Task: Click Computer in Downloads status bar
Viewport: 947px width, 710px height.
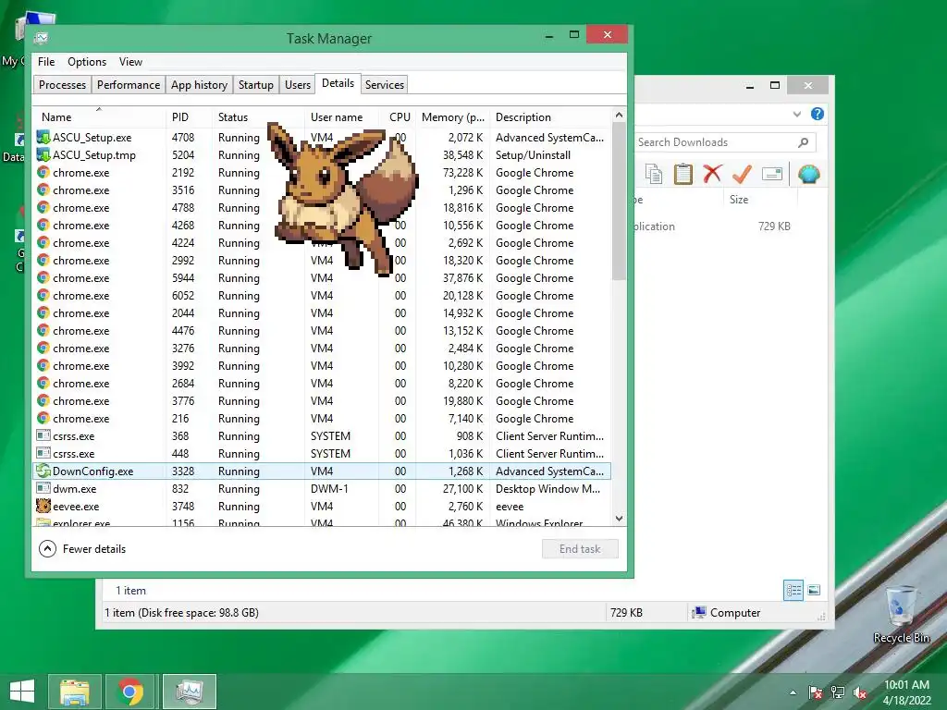Action: pyautogui.click(x=727, y=612)
